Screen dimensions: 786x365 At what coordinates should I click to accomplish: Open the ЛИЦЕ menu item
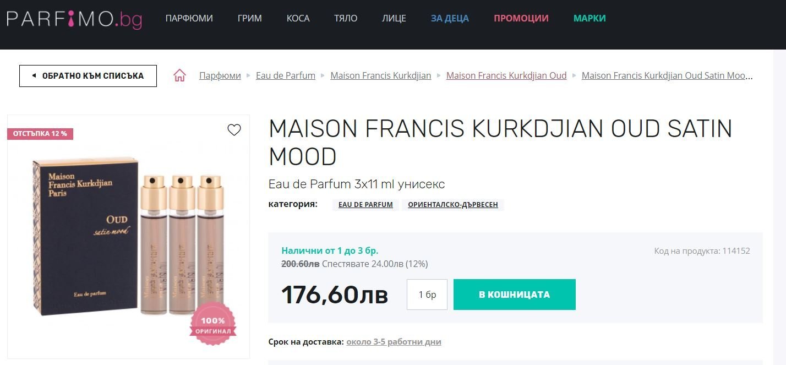click(394, 18)
